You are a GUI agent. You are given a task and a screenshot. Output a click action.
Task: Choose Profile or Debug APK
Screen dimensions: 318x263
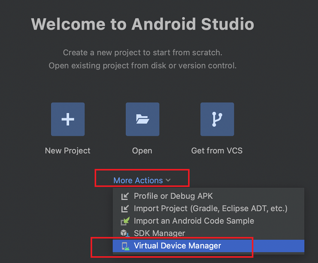209,196
